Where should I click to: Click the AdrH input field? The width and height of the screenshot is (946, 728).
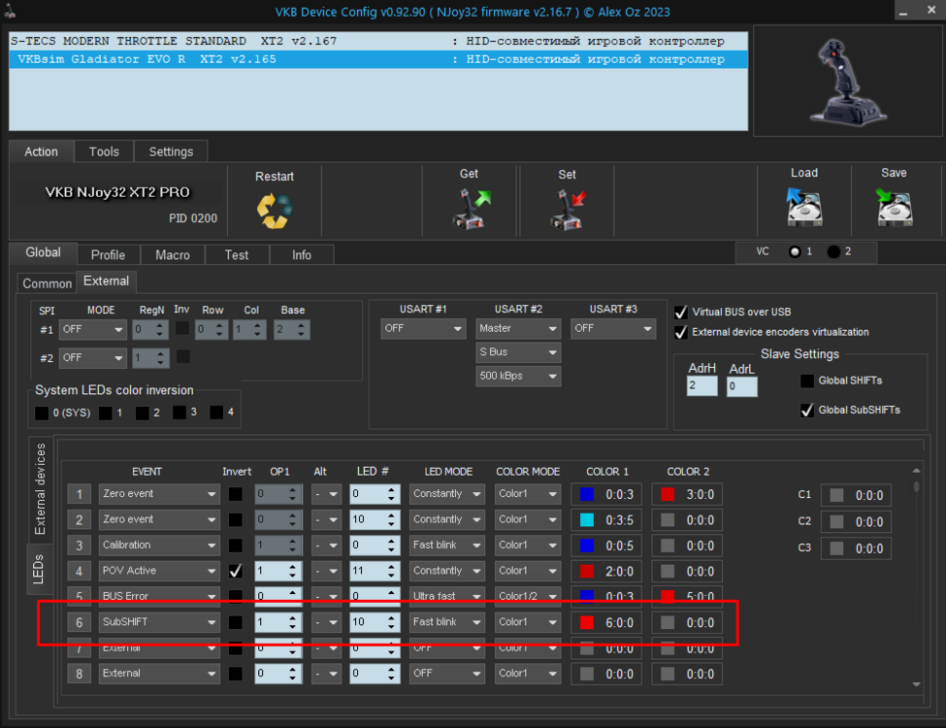[702, 386]
